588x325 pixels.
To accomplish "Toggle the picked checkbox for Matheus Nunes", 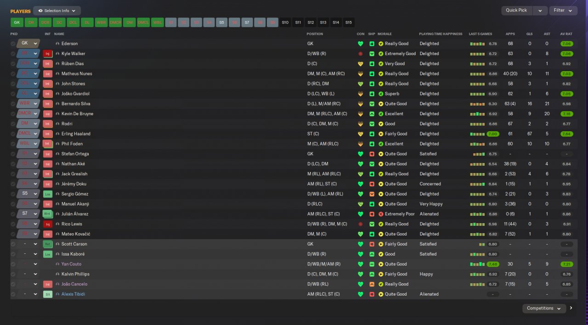I will click(13, 74).
